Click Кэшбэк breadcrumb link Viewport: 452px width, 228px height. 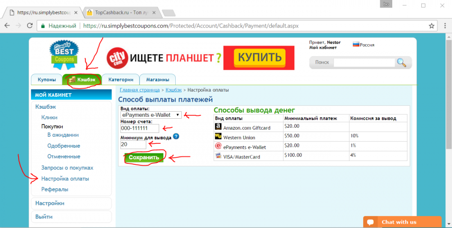pyautogui.click(x=174, y=90)
